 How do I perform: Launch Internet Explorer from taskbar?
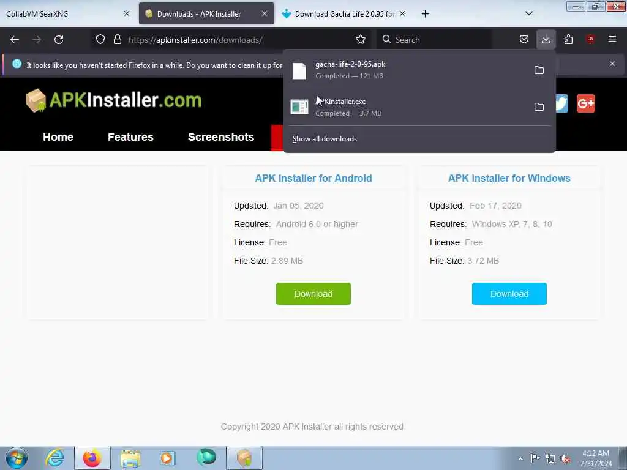54,458
